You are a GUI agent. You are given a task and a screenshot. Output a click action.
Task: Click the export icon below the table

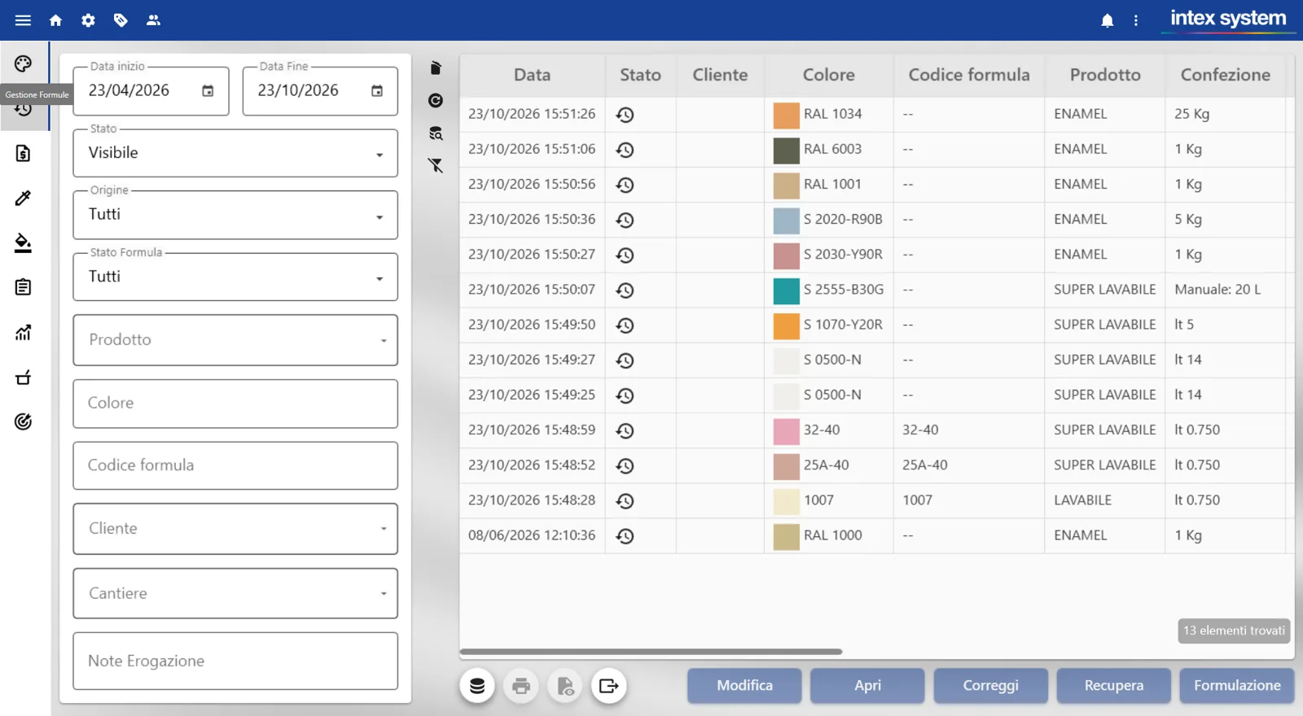608,686
